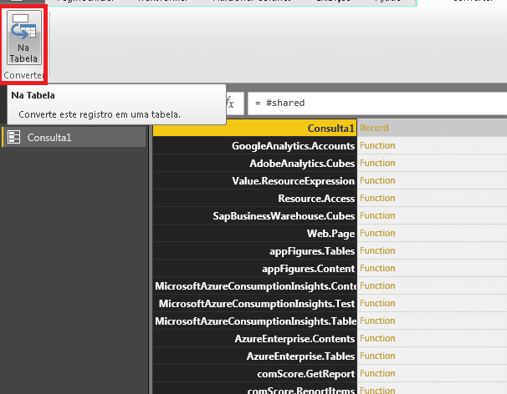Select the AzureEnterprise.Tables field name

(255, 356)
